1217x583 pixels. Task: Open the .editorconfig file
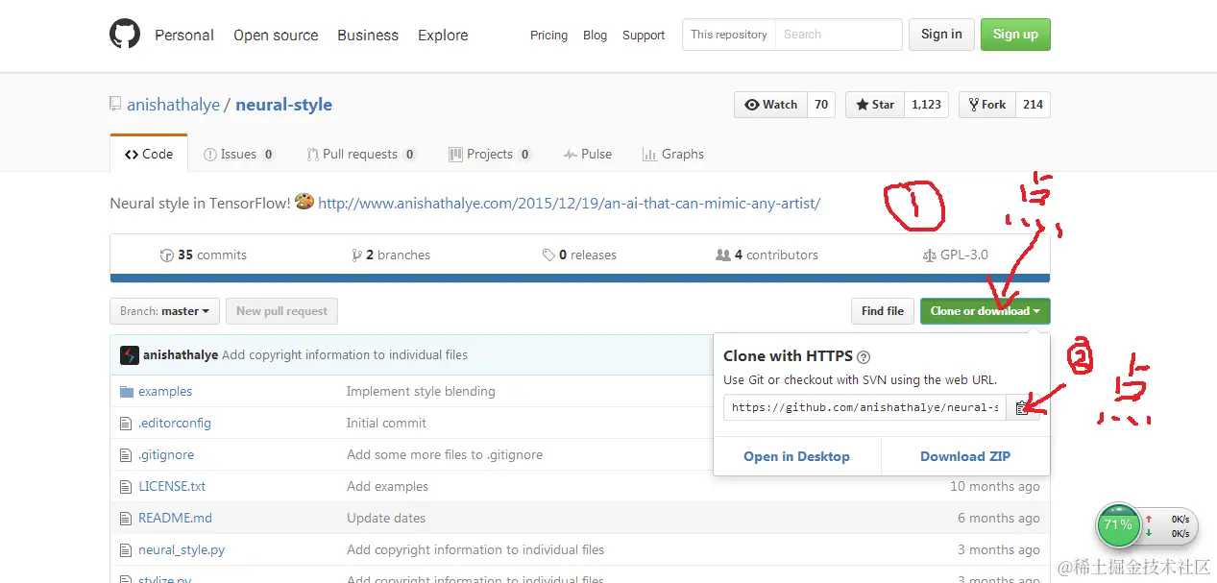(x=175, y=424)
